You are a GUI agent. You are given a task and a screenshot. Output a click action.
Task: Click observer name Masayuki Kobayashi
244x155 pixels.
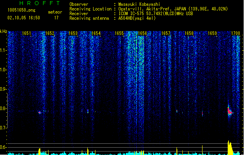139,4
